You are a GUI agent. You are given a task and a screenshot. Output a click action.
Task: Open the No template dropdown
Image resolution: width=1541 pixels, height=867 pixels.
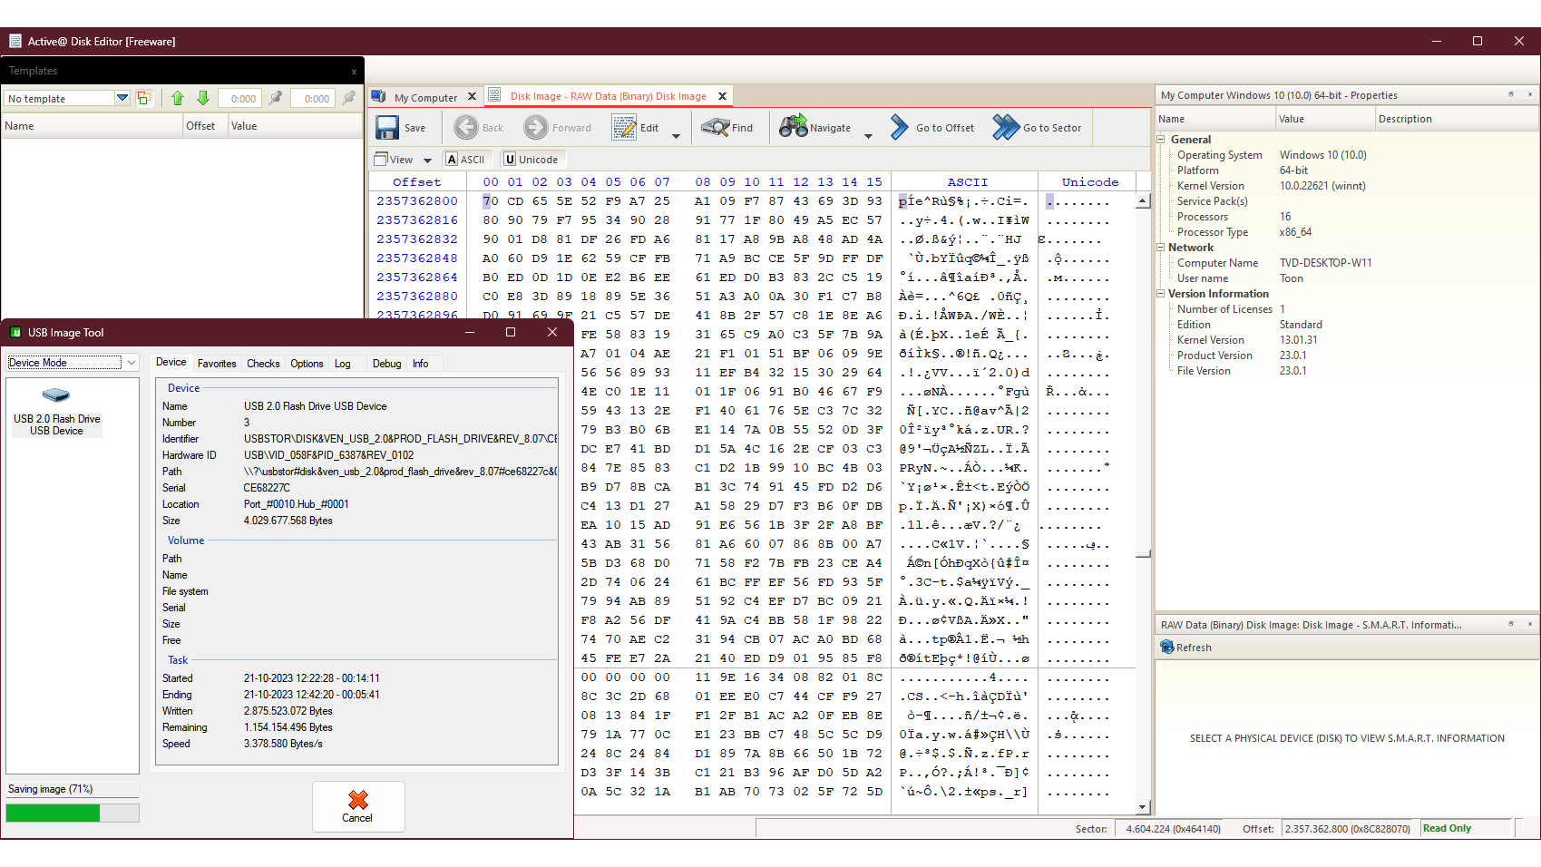122,98
